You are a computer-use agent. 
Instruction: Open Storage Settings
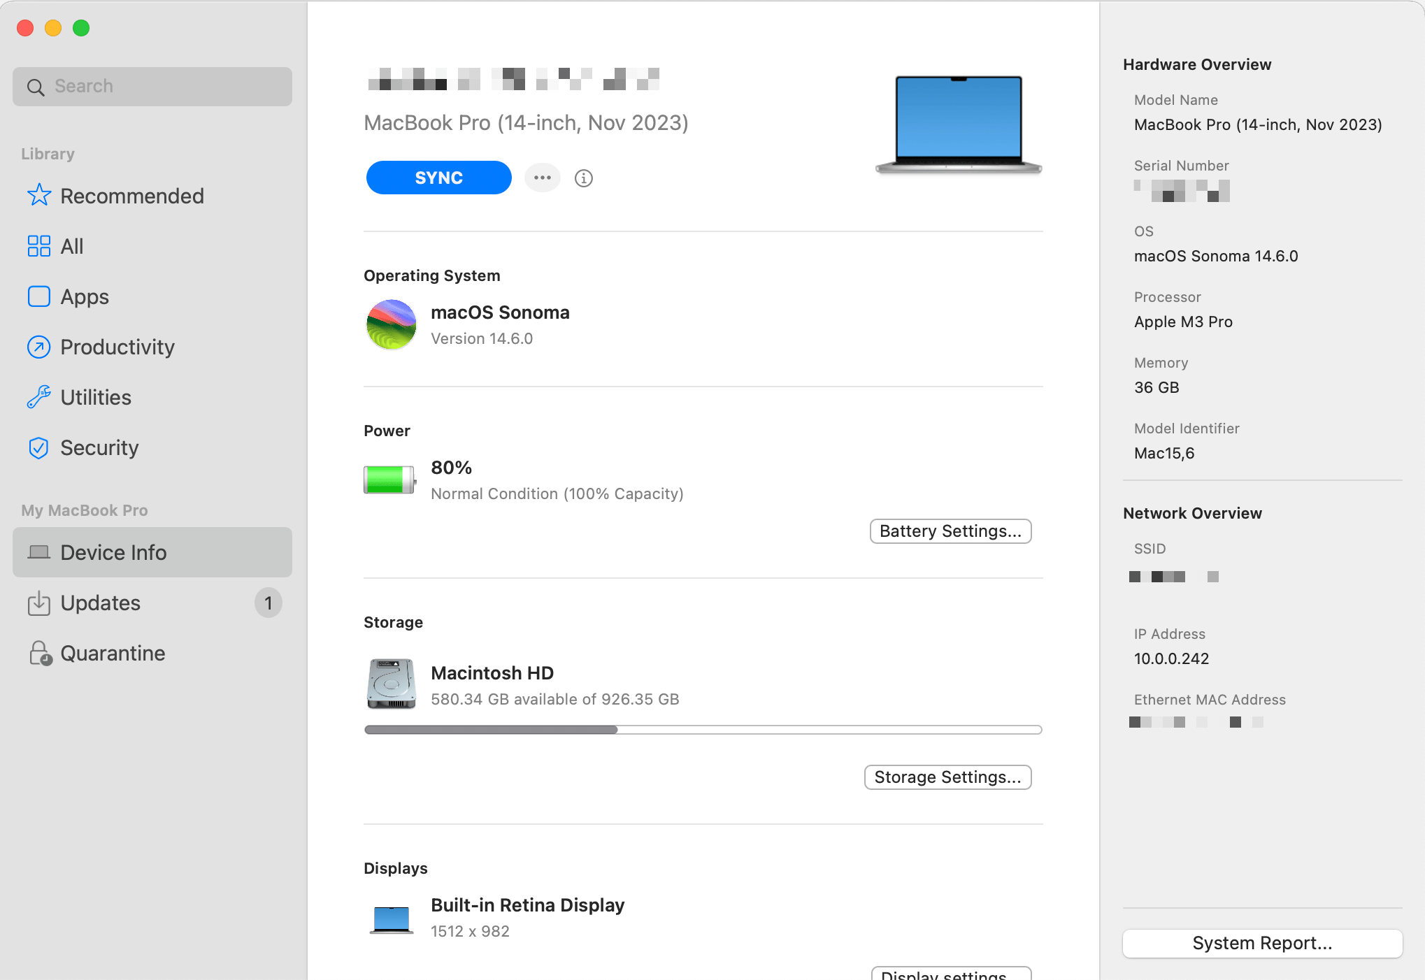tap(948, 777)
